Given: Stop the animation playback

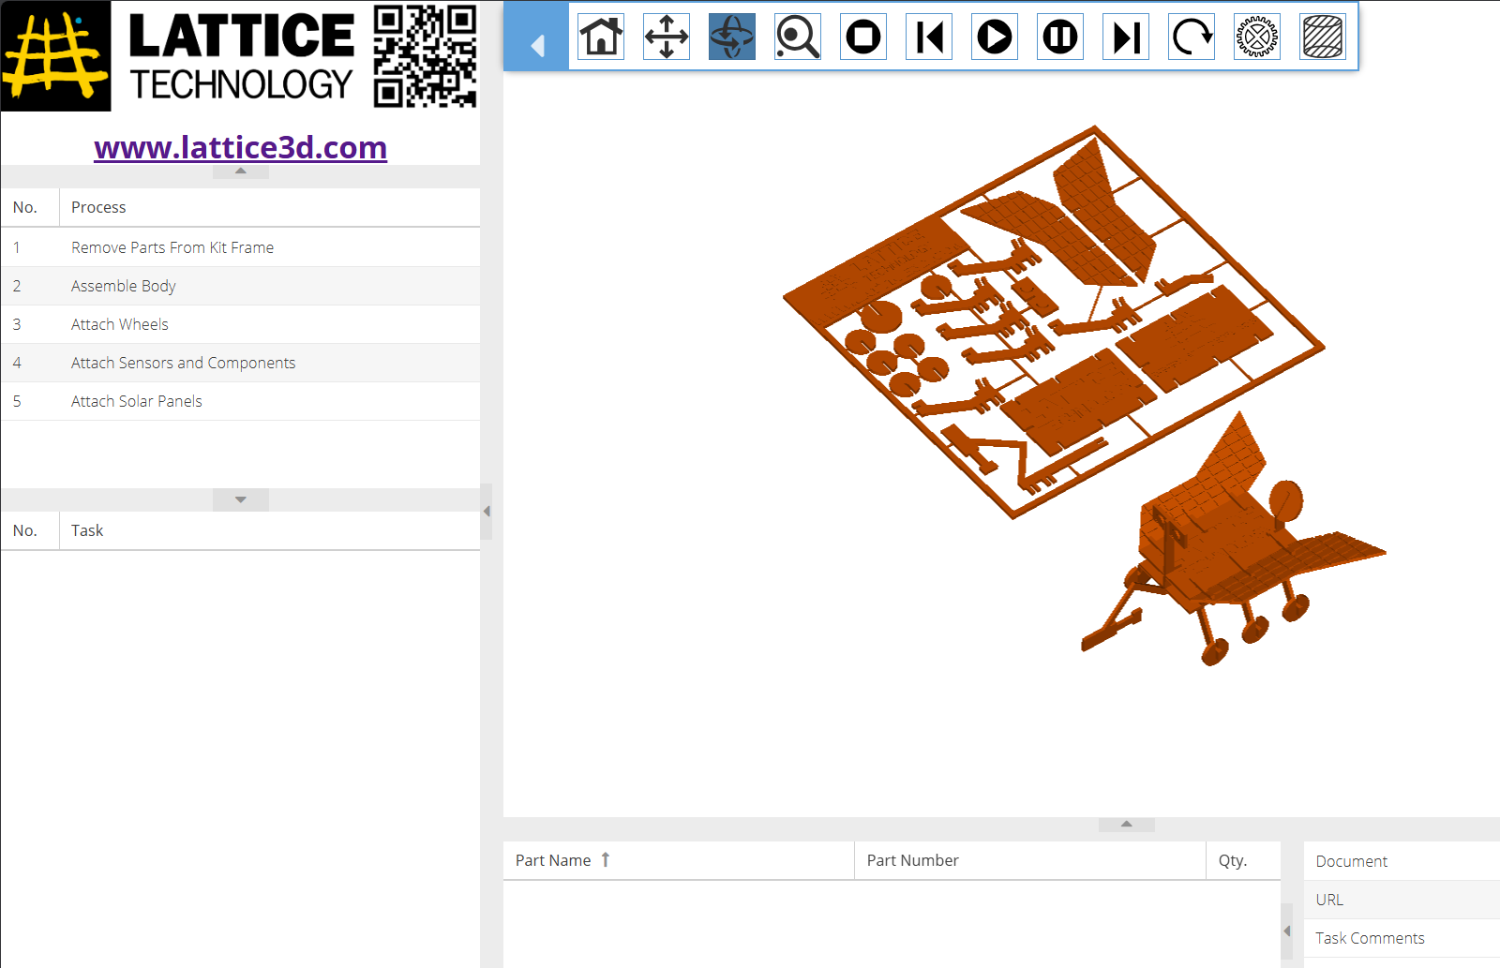Looking at the screenshot, I should tap(863, 37).
